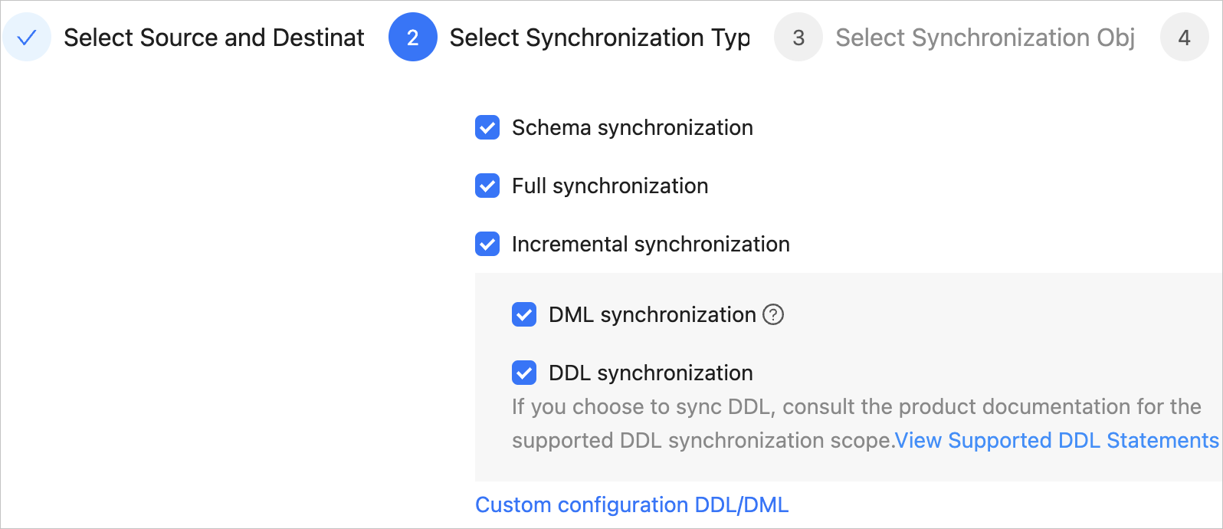Click the Full synchronization label text

(x=610, y=186)
